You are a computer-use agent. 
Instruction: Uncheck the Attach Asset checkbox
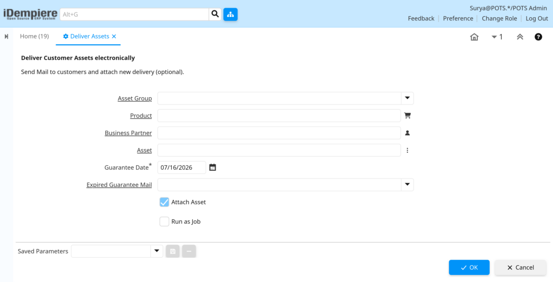164,202
